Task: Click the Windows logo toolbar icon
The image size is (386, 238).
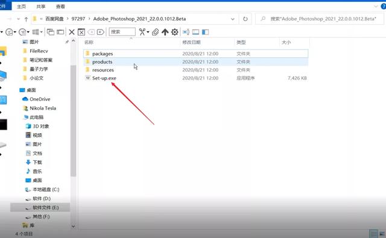Action: click(x=36, y=32)
